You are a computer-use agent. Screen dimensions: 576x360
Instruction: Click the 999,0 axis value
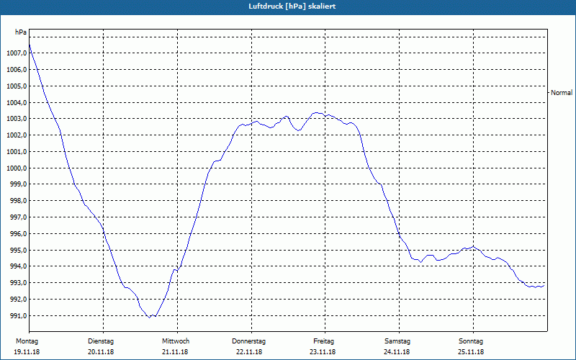tap(18, 184)
